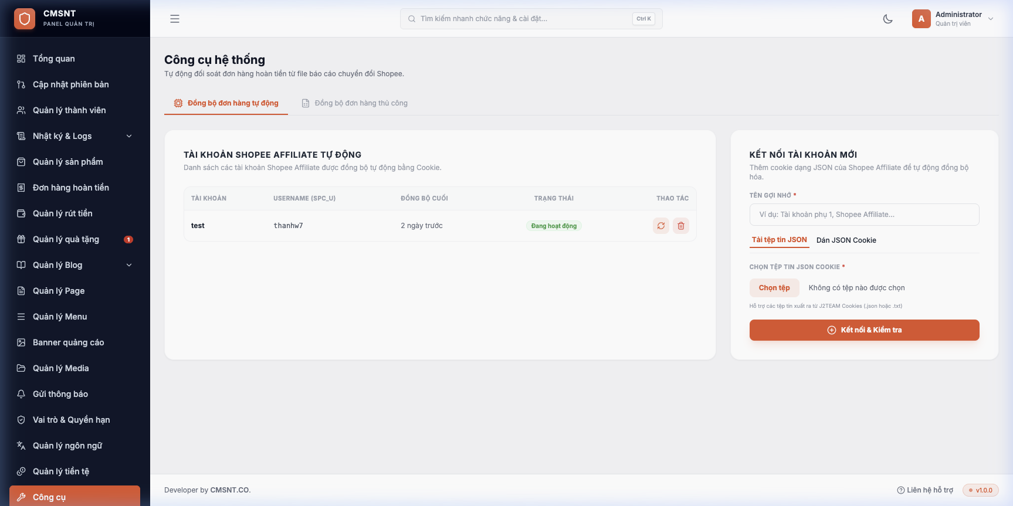This screenshot has height=506, width=1013.
Task: Click the Banner quảng cáo image icon
Action: point(21,342)
